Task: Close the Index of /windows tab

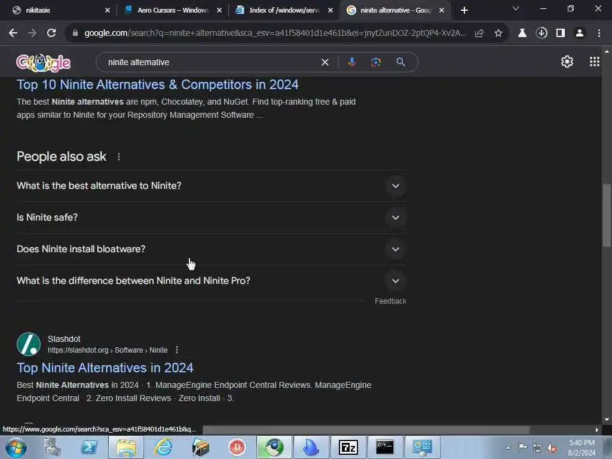Action: (x=331, y=10)
